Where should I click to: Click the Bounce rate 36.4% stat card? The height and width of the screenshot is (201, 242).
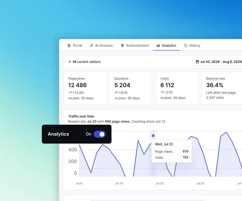click(x=222, y=88)
